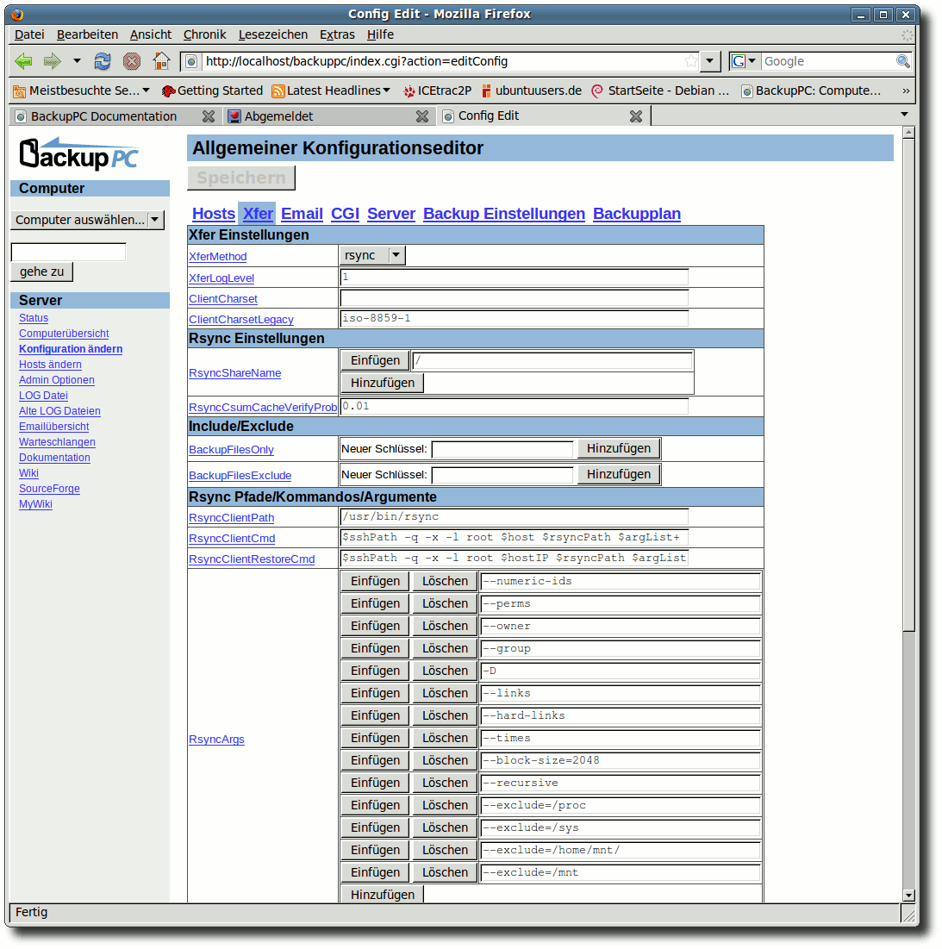Click Einfügen next to RsyncShareName

click(375, 360)
